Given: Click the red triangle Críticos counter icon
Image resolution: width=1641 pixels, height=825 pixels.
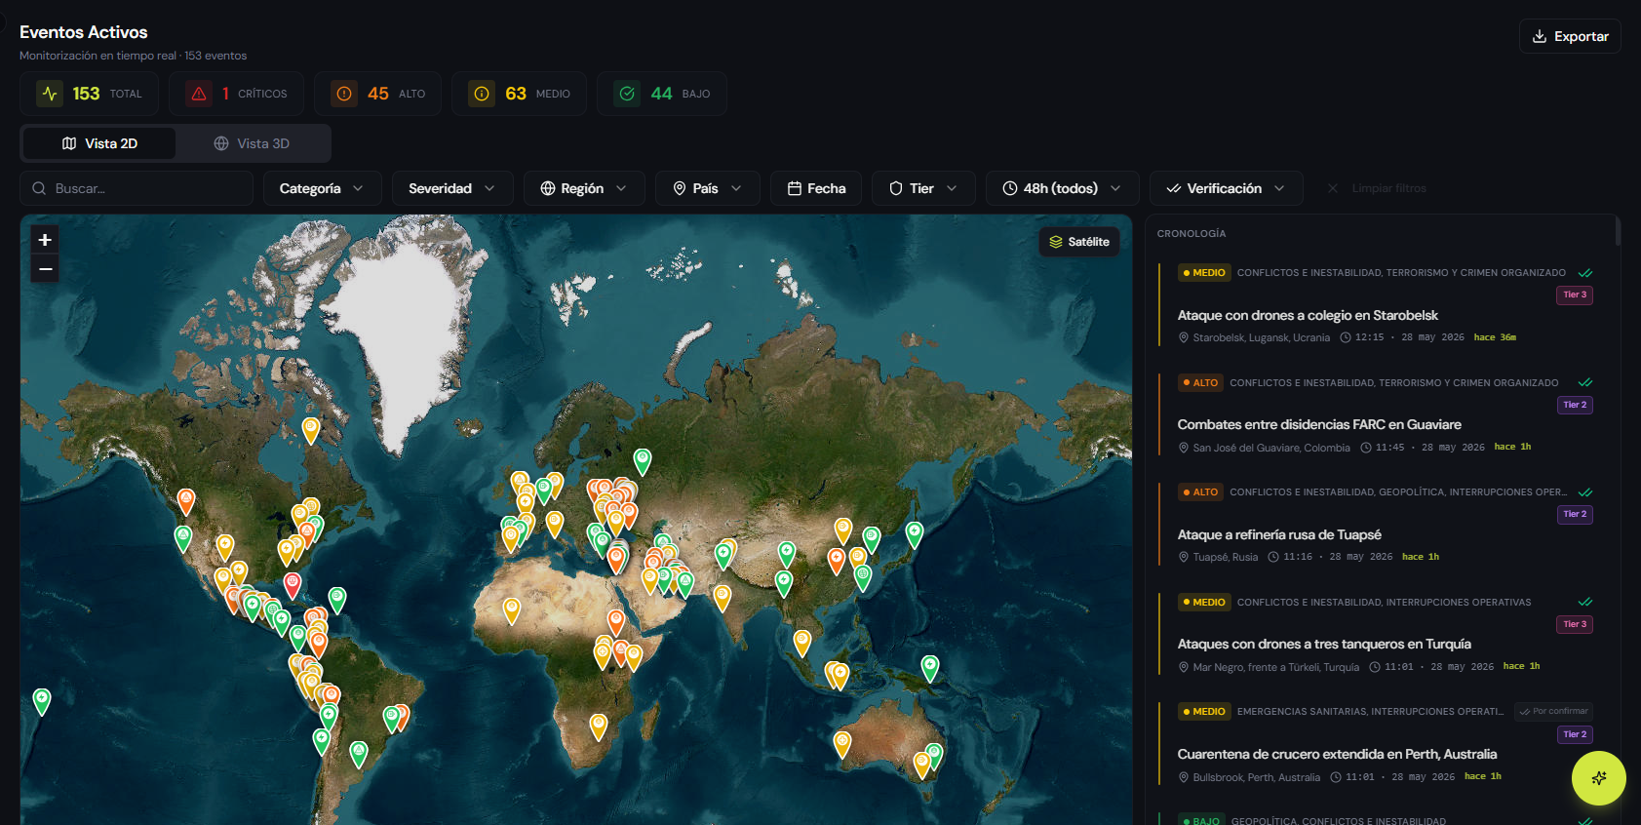Looking at the screenshot, I should click(x=199, y=94).
